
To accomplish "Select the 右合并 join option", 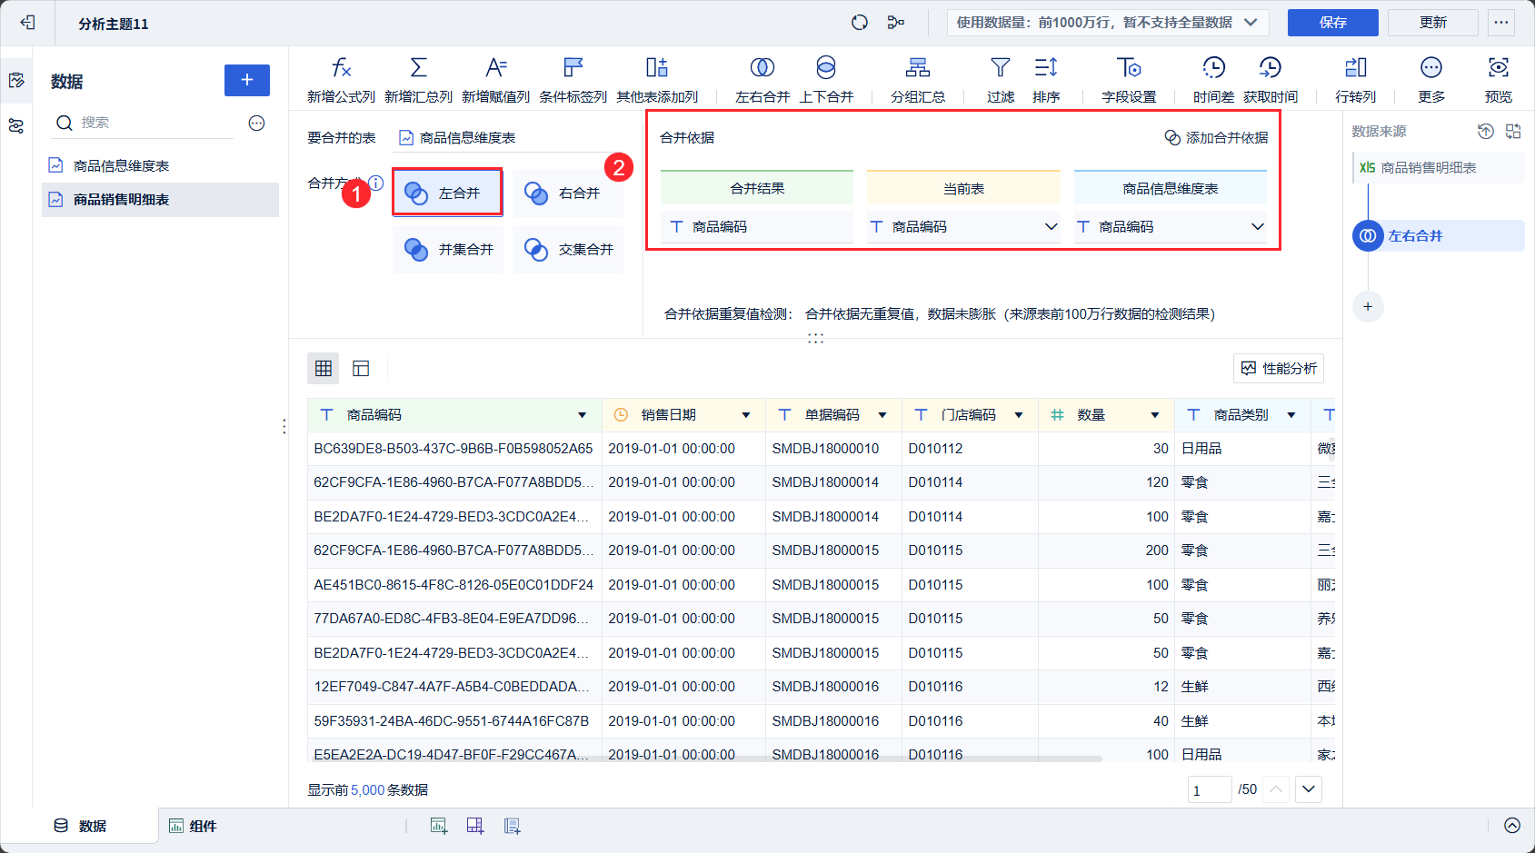I will pos(567,193).
